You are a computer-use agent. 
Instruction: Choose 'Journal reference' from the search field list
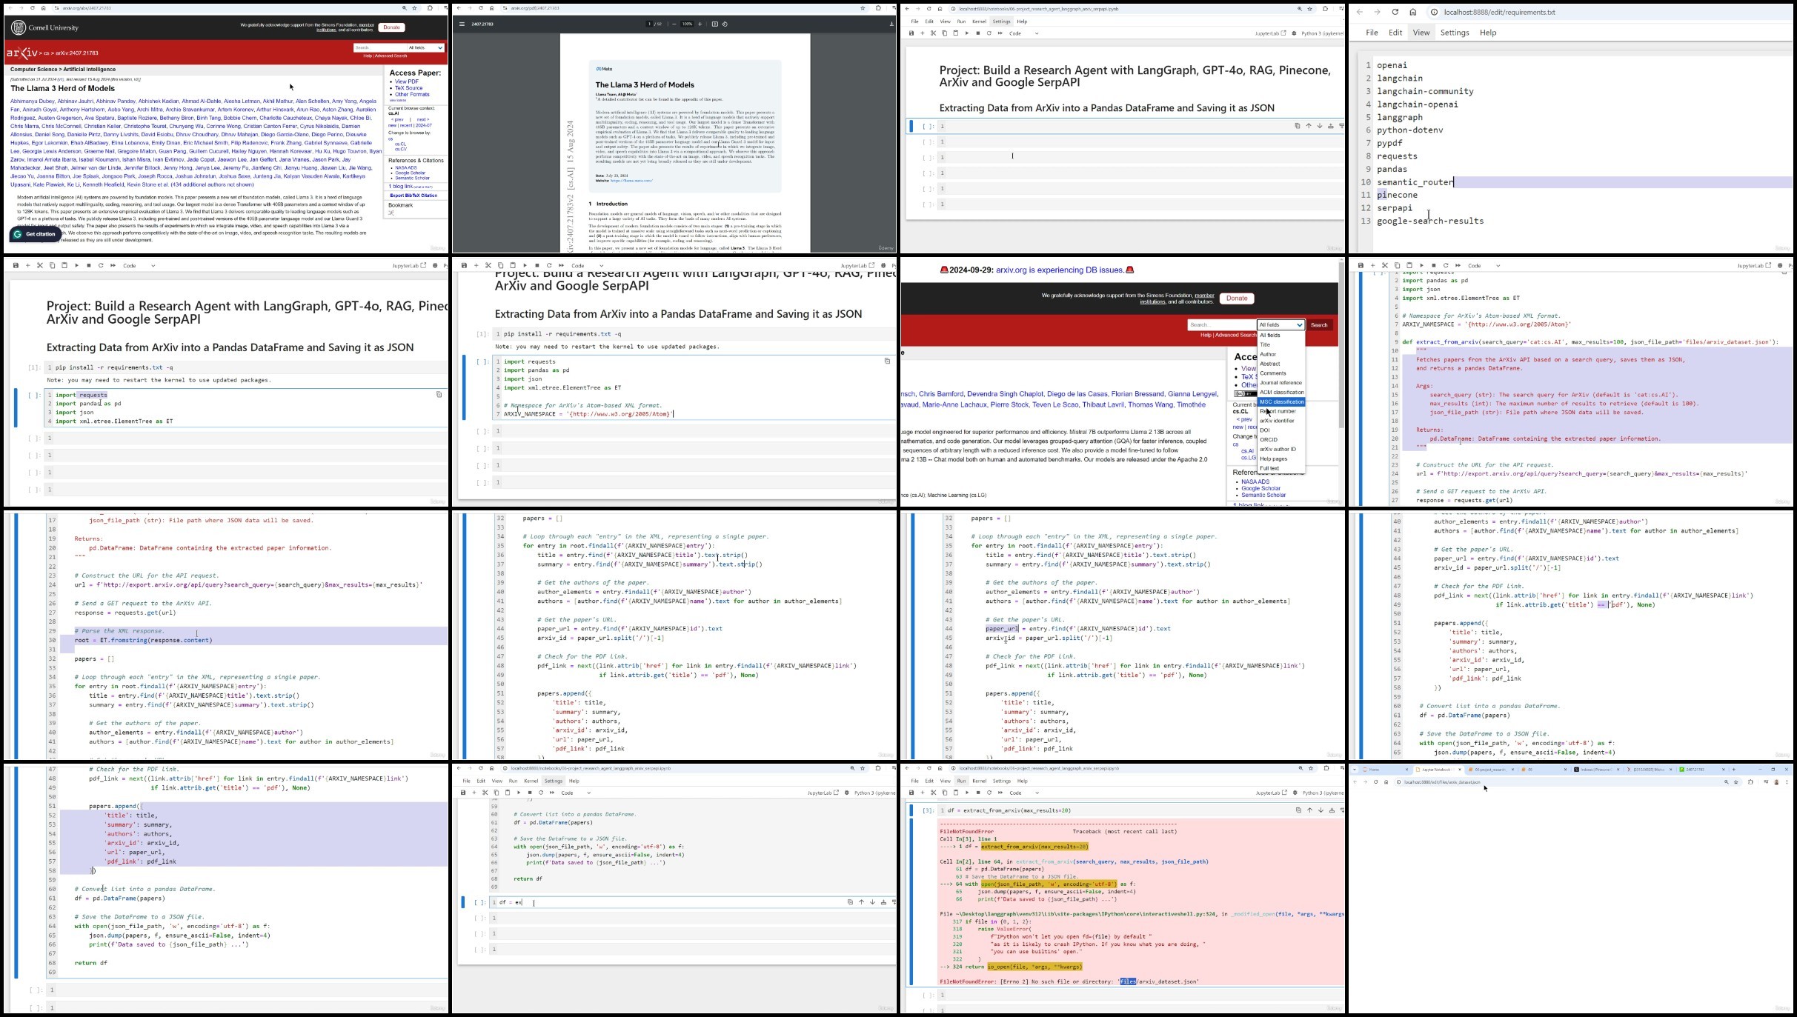tap(1281, 383)
